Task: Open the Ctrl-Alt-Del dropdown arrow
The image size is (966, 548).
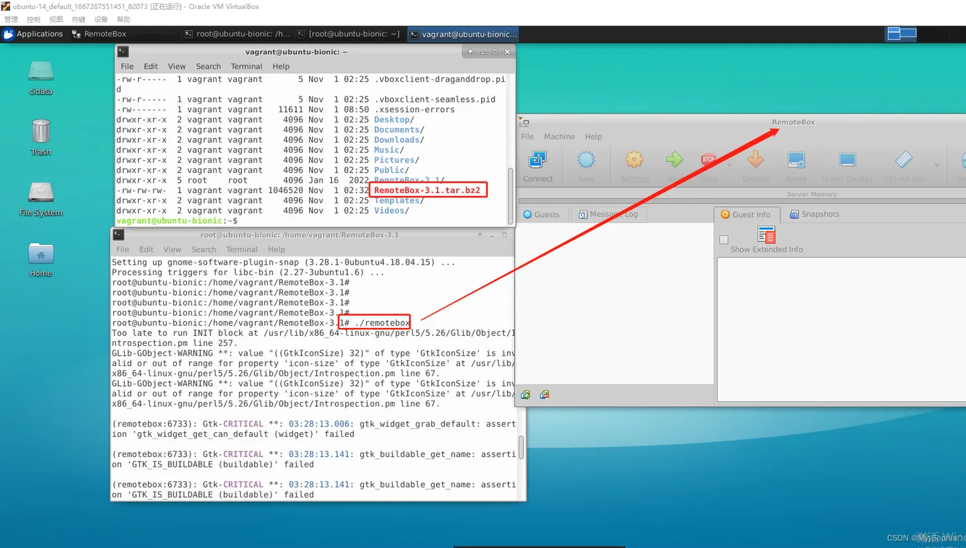Action: pyautogui.click(x=936, y=165)
